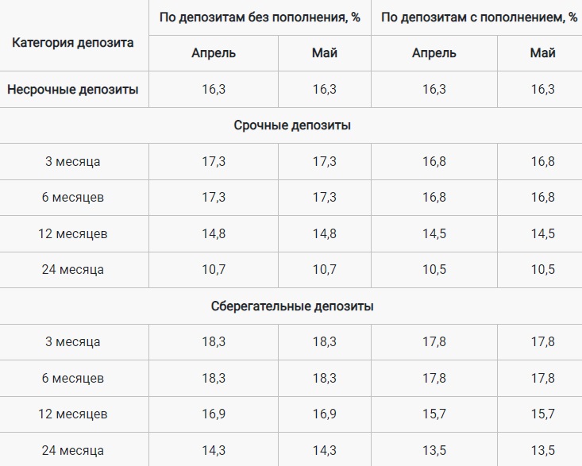582x466 pixels.
Task: Select the 14,5 April value with replenishment
Action: [x=434, y=233]
